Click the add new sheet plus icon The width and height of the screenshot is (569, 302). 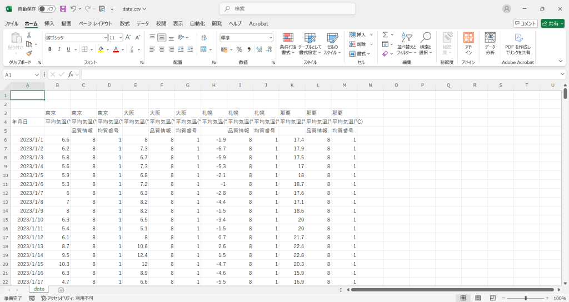[x=61, y=290]
